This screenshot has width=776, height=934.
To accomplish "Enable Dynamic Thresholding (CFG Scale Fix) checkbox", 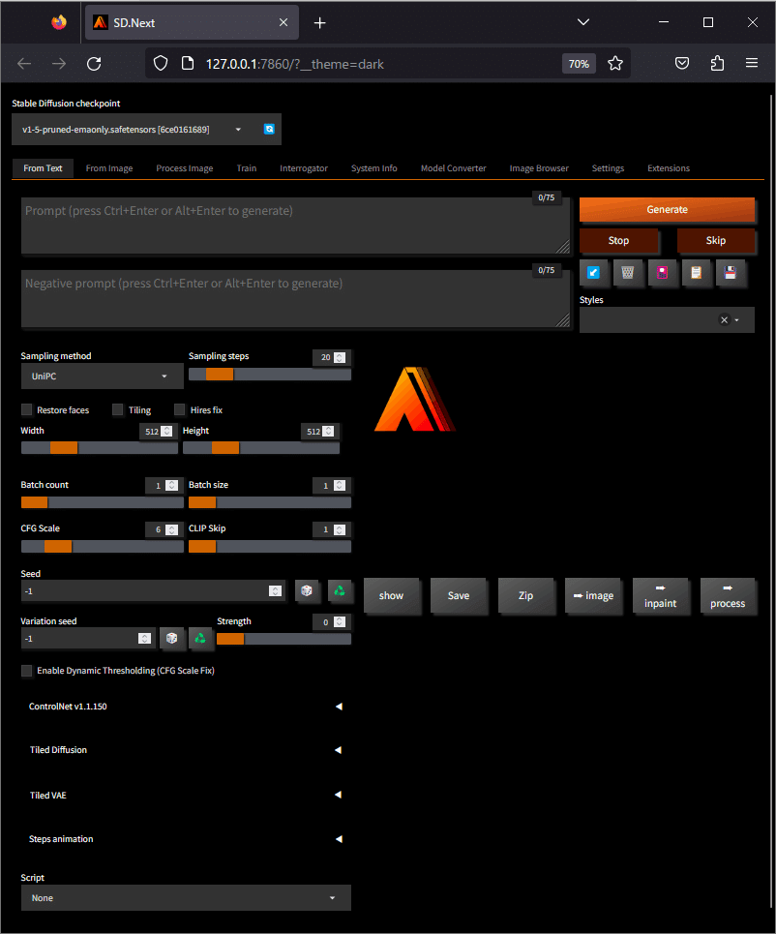I will tap(27, 671).
